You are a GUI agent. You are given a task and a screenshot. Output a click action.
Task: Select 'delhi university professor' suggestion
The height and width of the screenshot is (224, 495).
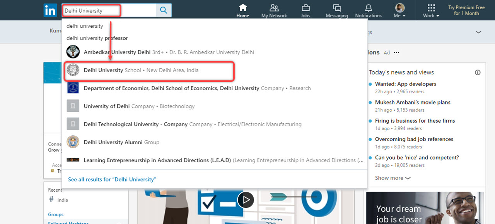(x=97, y=38)
